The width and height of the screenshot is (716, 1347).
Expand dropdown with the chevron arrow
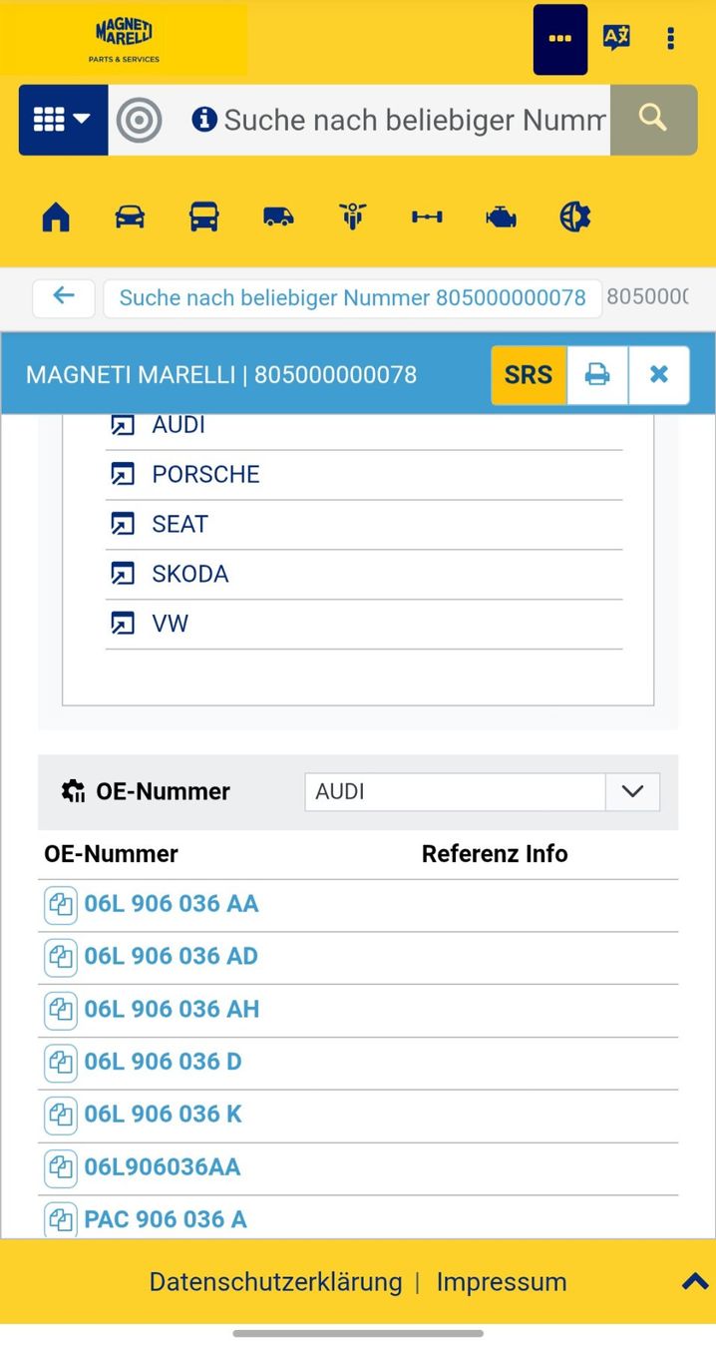click(632, 791)
